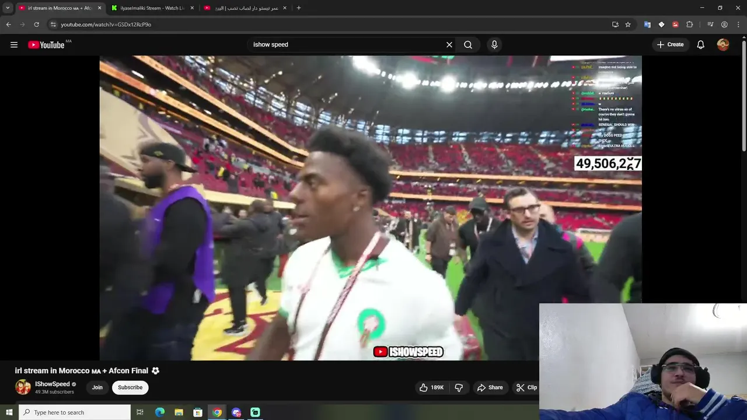Open the IShowSpeed channel name link
747x420 pixels.
[x=53, y=384]
